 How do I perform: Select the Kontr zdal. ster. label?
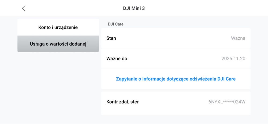coord(123,102)
